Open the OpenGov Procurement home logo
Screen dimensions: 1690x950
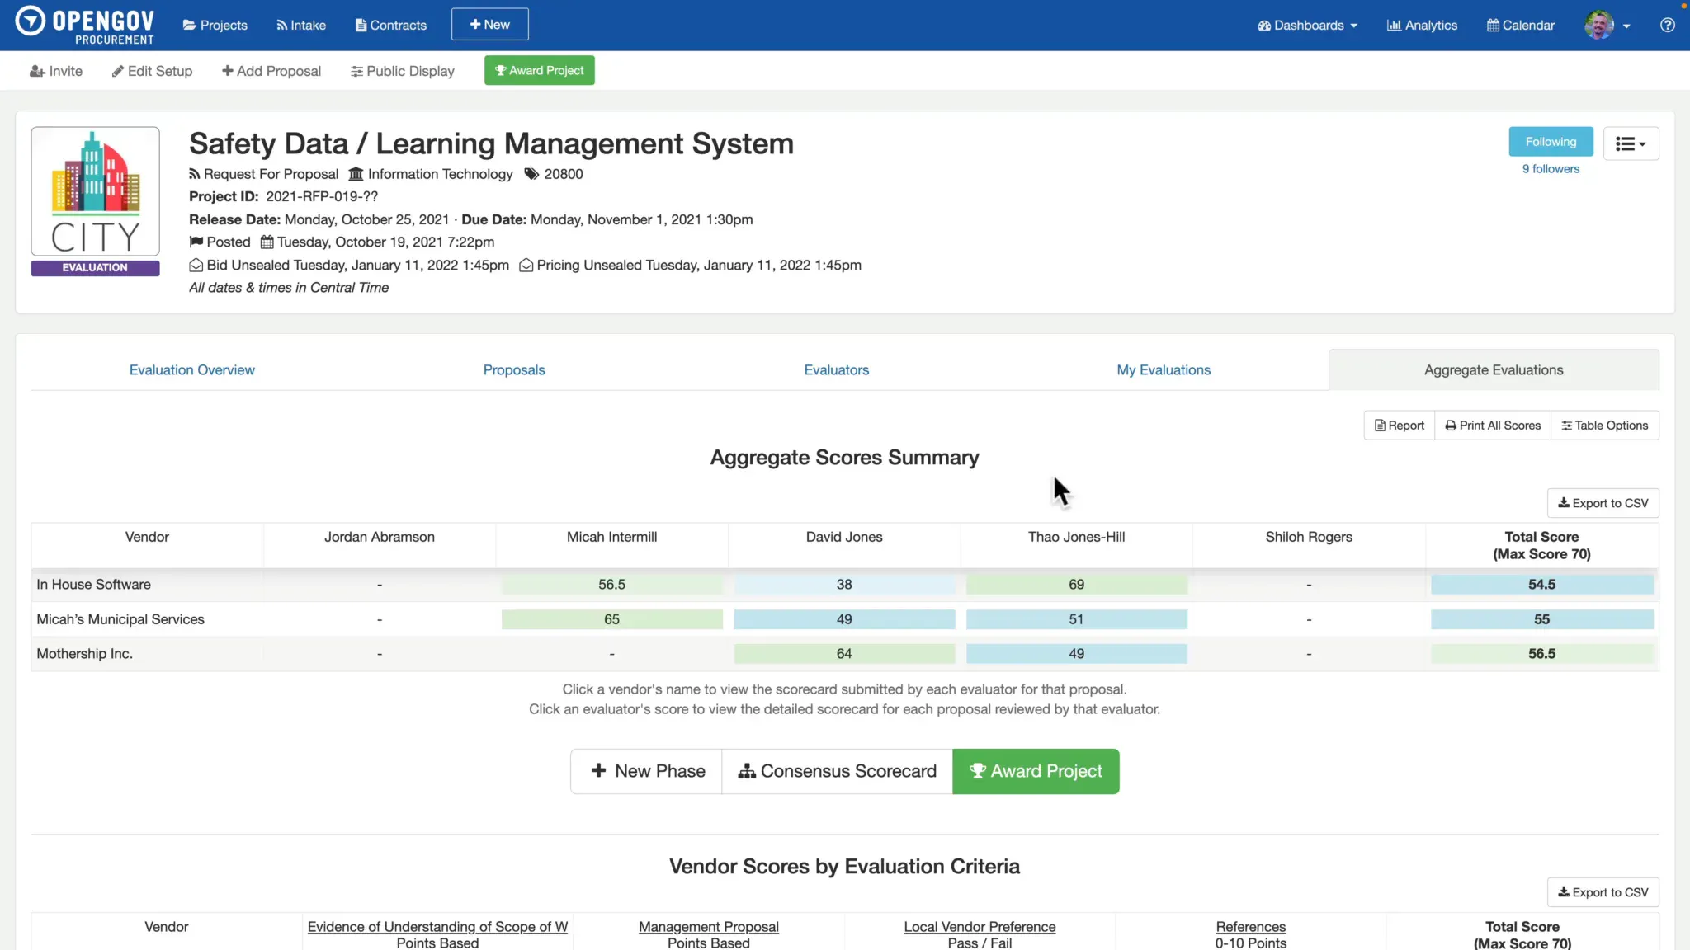(x=83, y=25)
